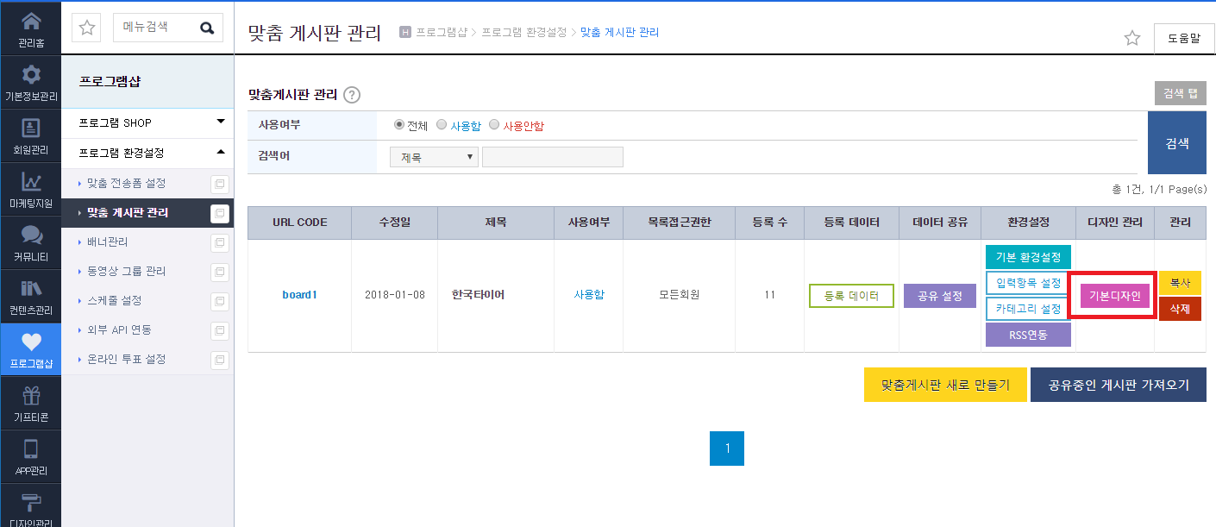Open the 제목 search type dropdown
The height and width of the screenshot is (527, 1216).
435,157
